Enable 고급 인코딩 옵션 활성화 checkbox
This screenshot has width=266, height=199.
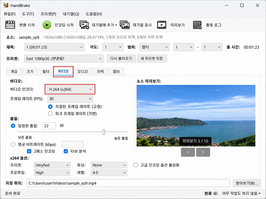136,165
